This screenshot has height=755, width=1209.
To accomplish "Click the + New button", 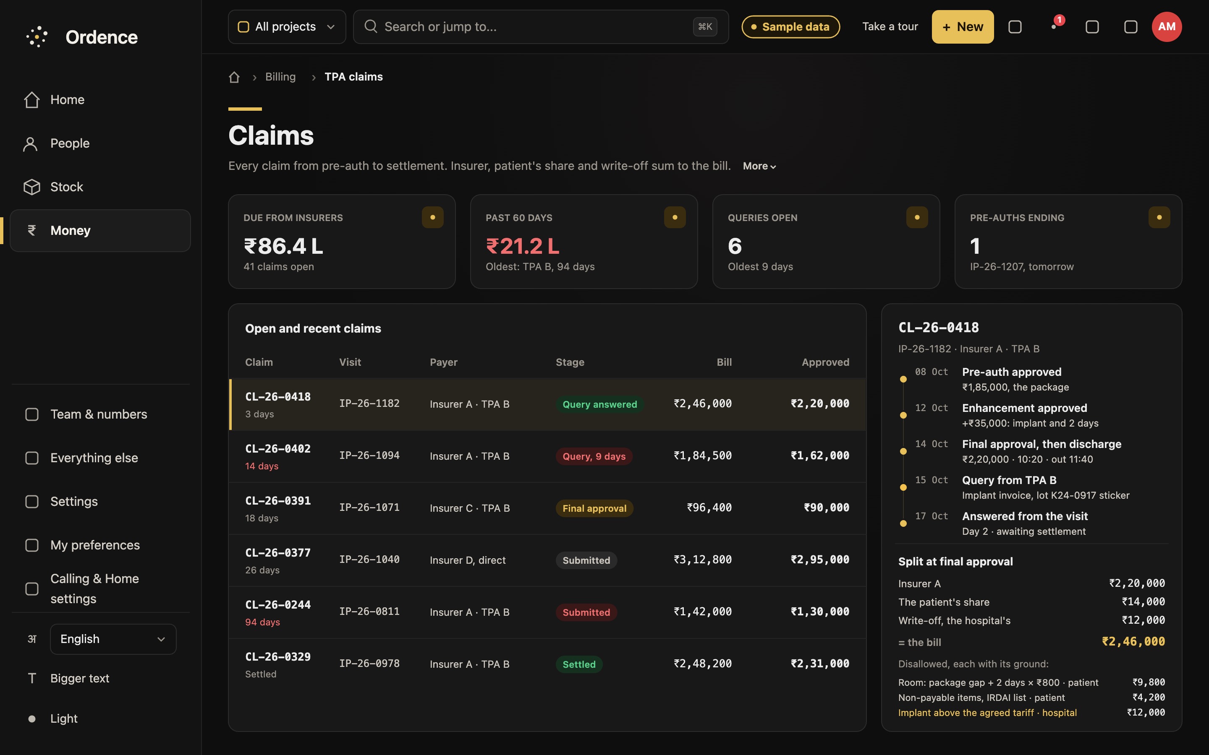I will point(962,26).
